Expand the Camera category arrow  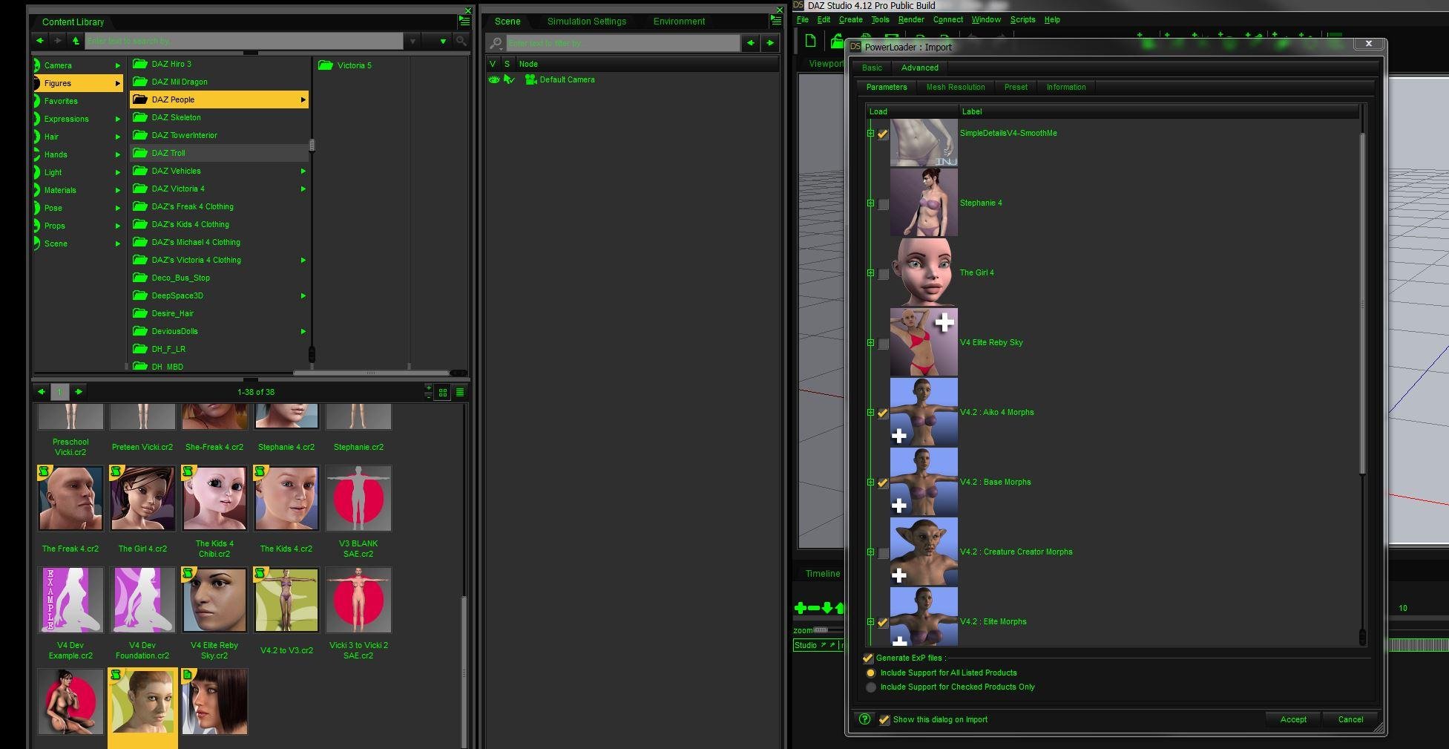[118, 65]
